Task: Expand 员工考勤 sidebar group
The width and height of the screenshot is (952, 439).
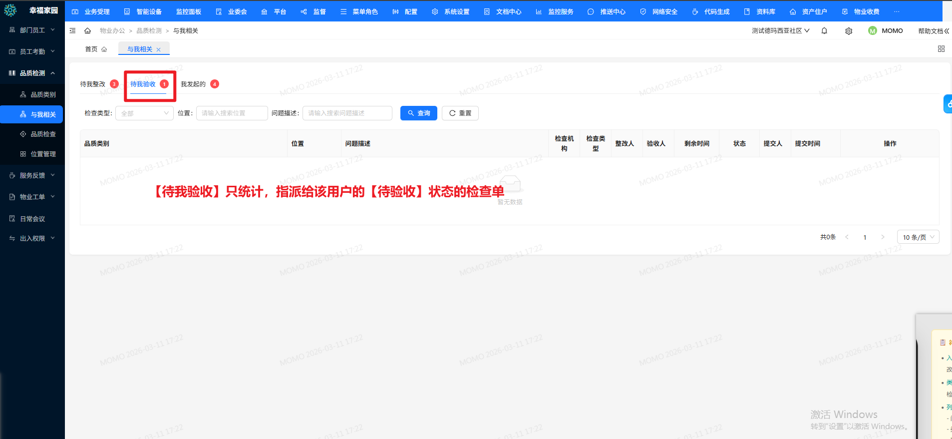Action: (x=32, y=51)
